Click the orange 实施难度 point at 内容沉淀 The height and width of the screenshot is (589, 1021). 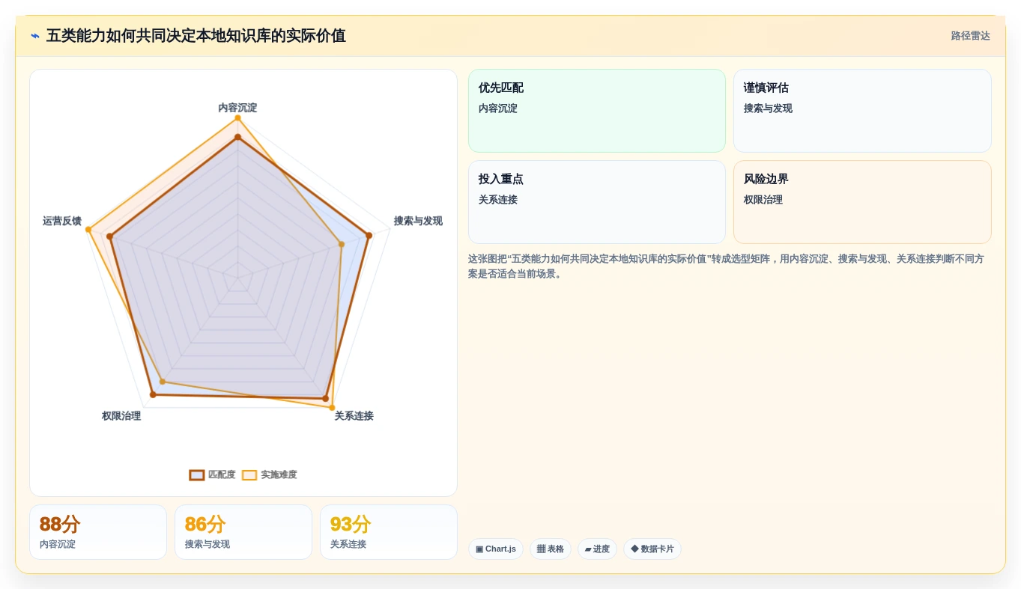click(237, 118)
